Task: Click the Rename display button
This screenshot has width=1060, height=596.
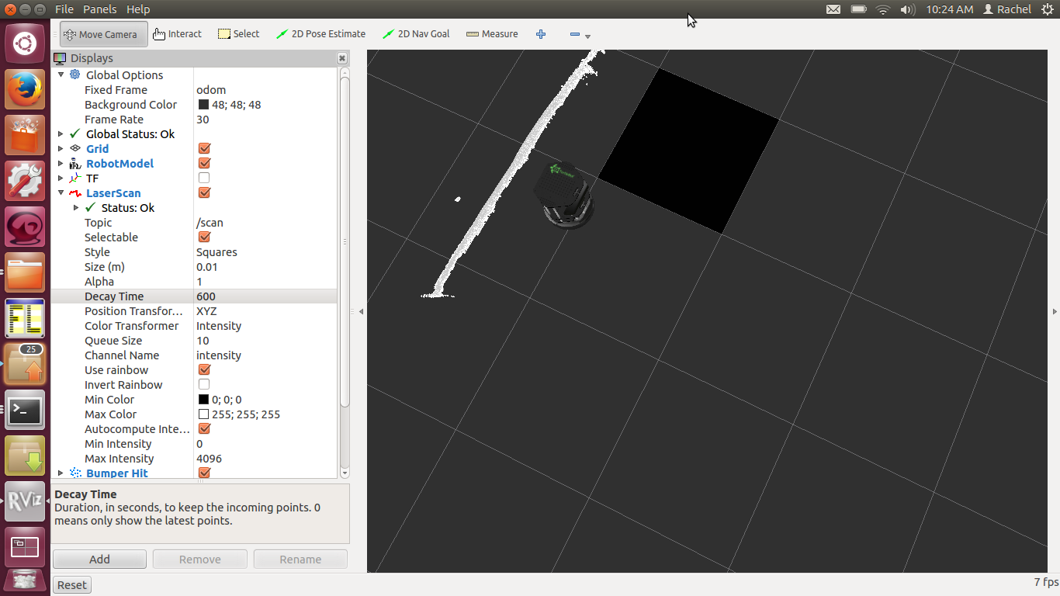Action: [300, 560]
